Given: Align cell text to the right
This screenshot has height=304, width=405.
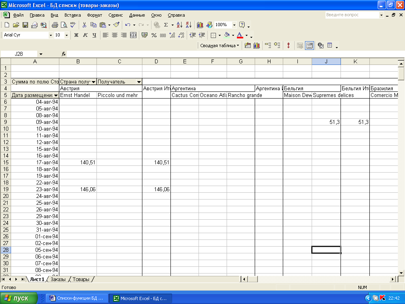Looking at the screenshot, I should [x=124, y=35].
